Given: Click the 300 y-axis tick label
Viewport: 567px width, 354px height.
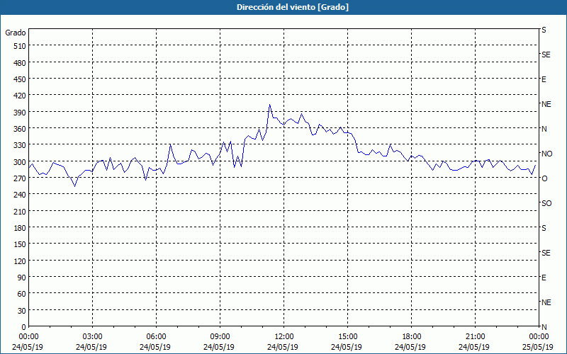Looking at the screenshot, I should (x=21, y=162).
